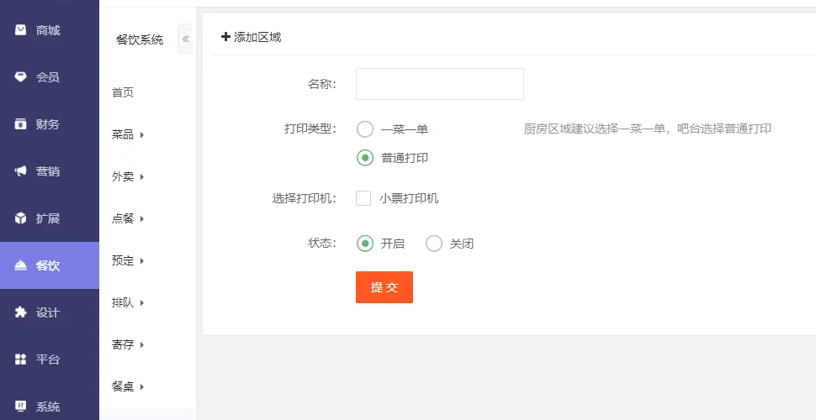Viewport: 816px width, 420px height.
Task: Click the 系统 icon in the sidebar
Action: (20, 407)
